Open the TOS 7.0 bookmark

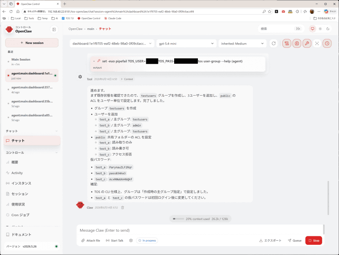click(68, 18)
